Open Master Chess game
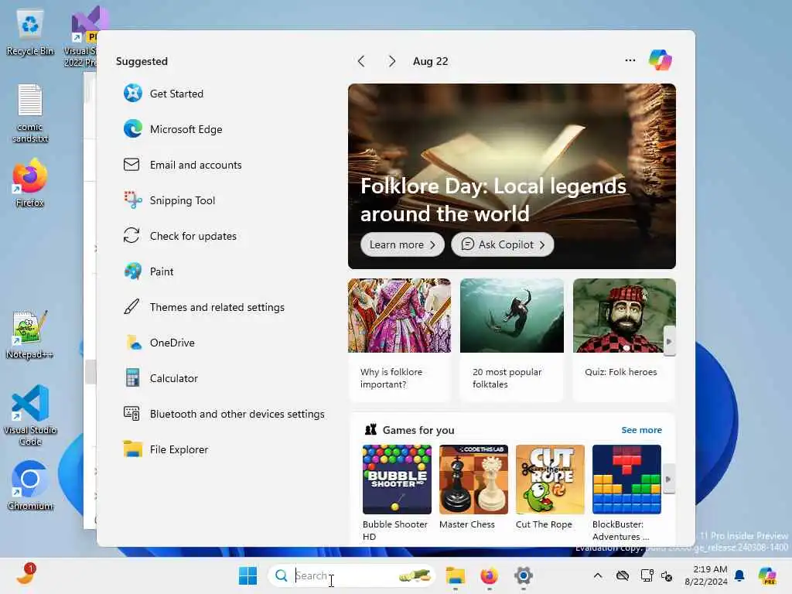792x594 pixels. coord(473,487)
